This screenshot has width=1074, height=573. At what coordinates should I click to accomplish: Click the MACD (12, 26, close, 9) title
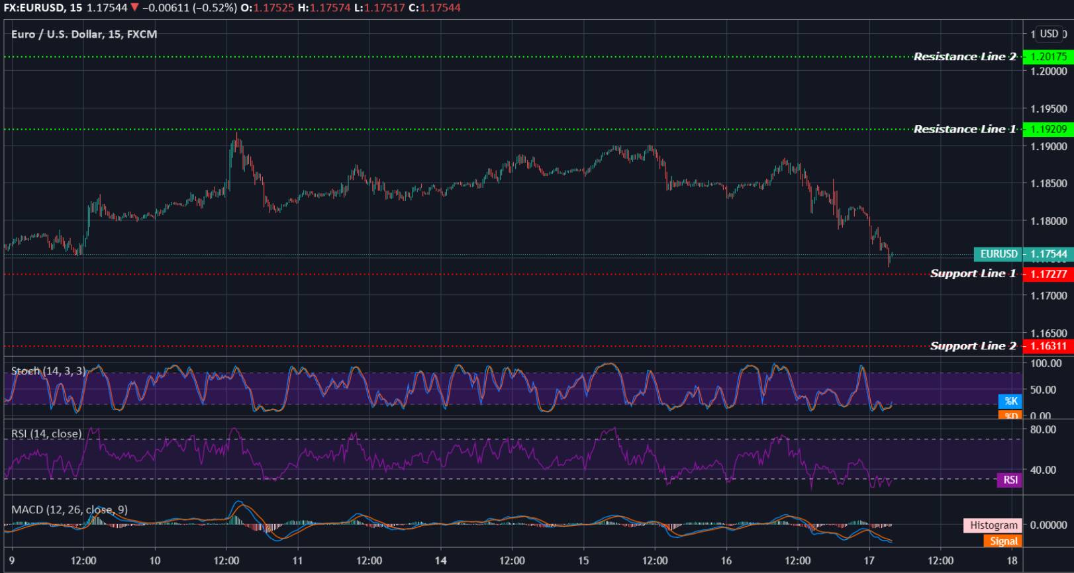[x=70, y=509]
